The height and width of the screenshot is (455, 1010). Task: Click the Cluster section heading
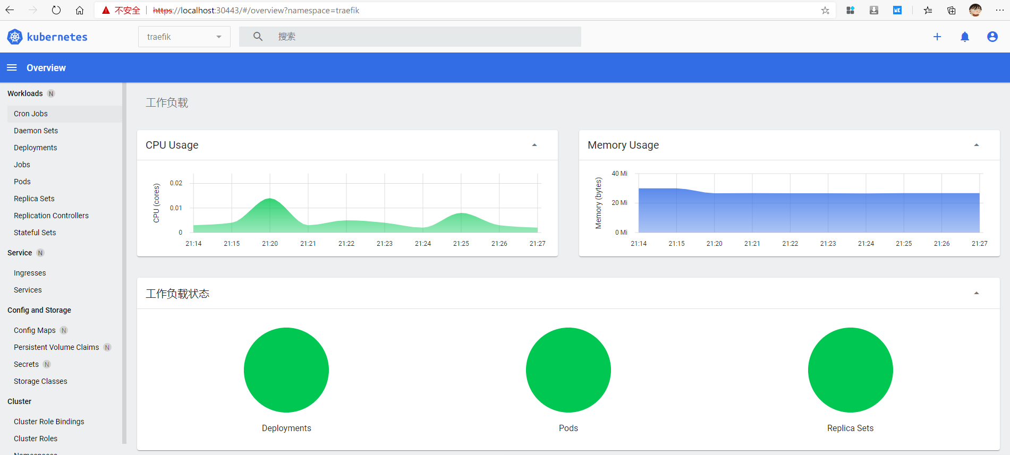pos(19,401)
